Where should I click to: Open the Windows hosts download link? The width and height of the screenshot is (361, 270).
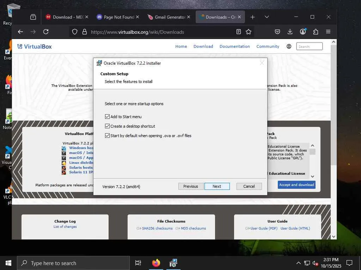coord(81,148)
